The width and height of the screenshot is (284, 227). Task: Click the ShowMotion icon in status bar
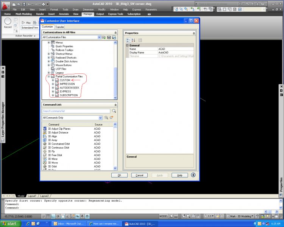pos(198,216)
